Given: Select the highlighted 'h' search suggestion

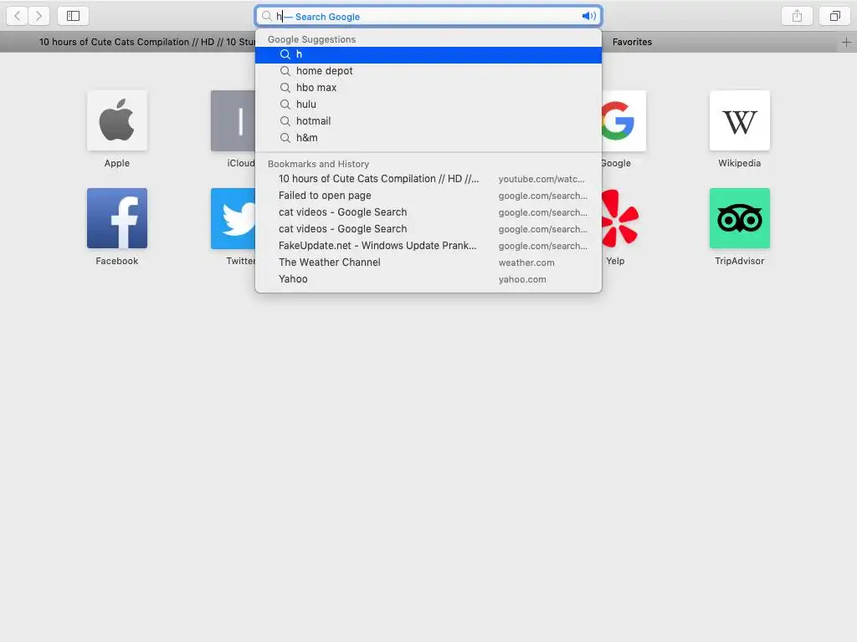Looking at the screenshot, I should 428,54.
